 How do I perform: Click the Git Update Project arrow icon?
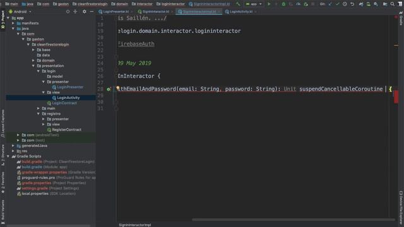point(330,4)
